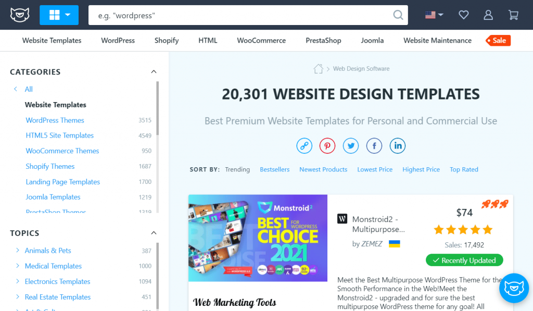Open WooCommerce Themes category
533x311 pixels.
tap(62, 151)
